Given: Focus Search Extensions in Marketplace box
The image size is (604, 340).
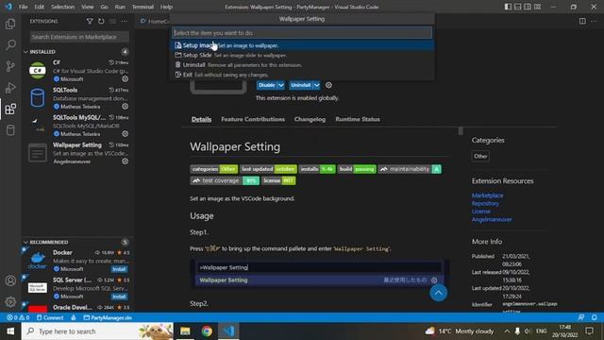Looking at the screenshot, I should click(x=79, y=37).
